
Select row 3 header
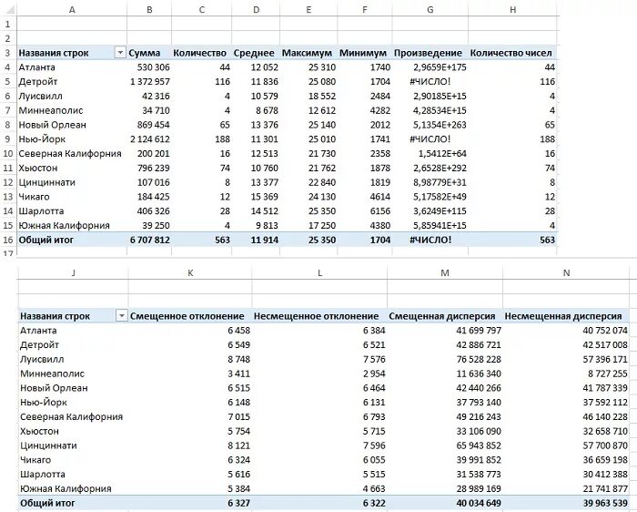pos(7,53)
